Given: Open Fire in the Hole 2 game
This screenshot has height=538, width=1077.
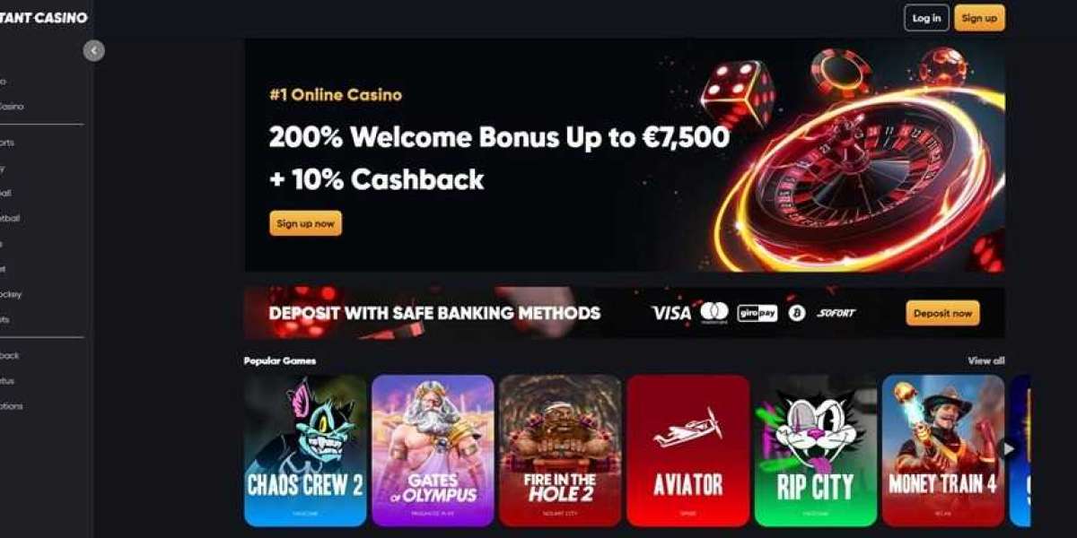Looking at the screenshot, I should coord(560,450).
